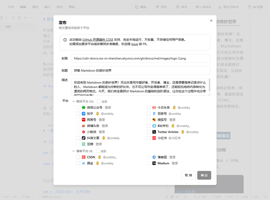The width and height of the screenshot is (270, 200).
Task: Click the 少数派 platform icon
Action: [83, 132]
